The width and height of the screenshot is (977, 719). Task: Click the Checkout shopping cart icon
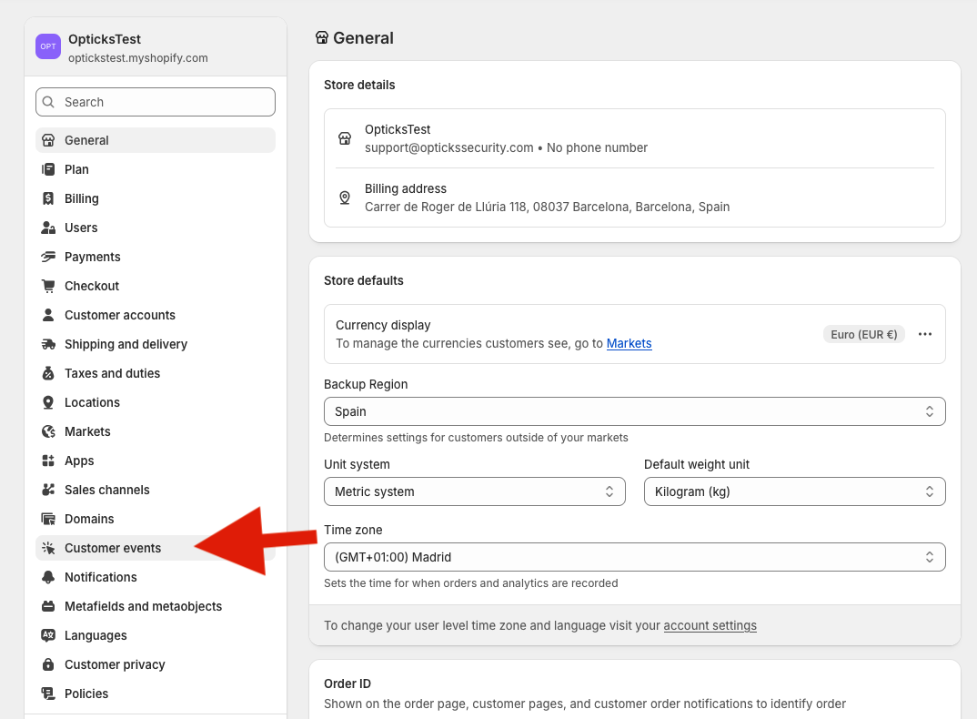click(x=48, y=286)
